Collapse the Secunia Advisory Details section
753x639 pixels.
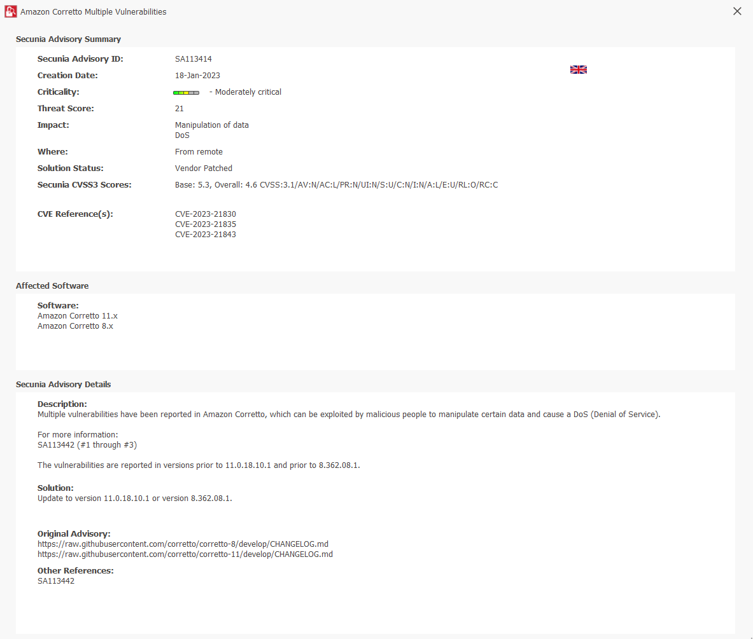point(63,384)
